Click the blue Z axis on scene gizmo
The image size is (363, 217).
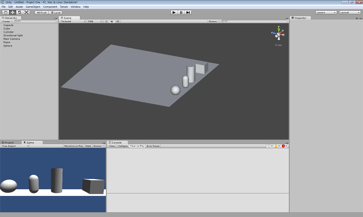click(274, 33)
